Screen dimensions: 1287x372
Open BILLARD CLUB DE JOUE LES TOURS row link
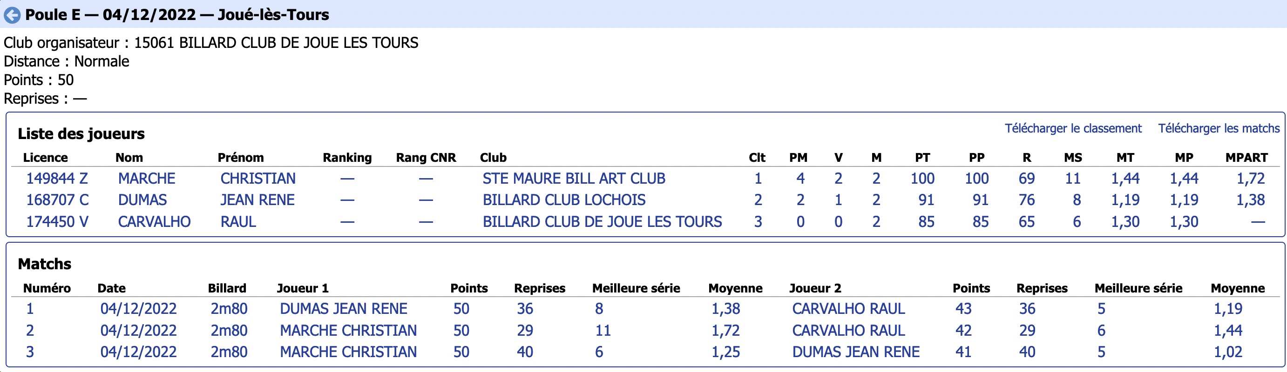[602, 222]
